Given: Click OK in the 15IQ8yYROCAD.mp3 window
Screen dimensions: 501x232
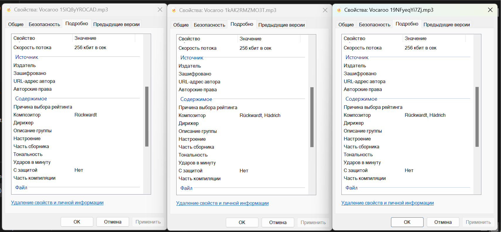Looking at the screenshot, I should click(x=77, y=222).
